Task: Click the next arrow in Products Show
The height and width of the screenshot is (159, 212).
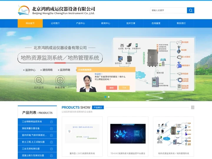Action: pos(193,107)
